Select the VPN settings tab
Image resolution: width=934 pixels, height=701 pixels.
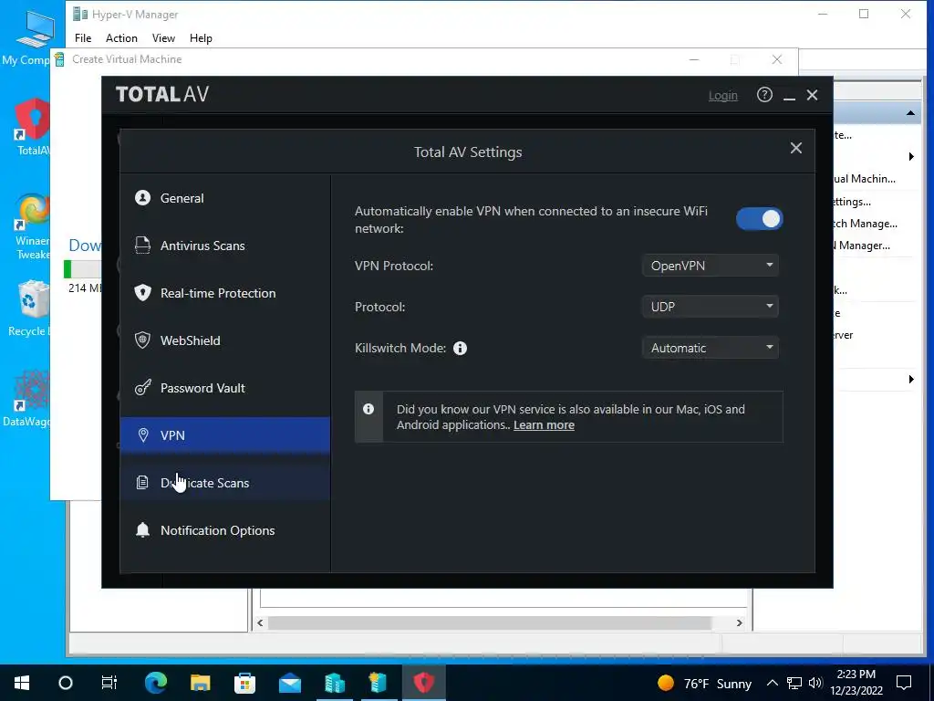pos(225,435)
